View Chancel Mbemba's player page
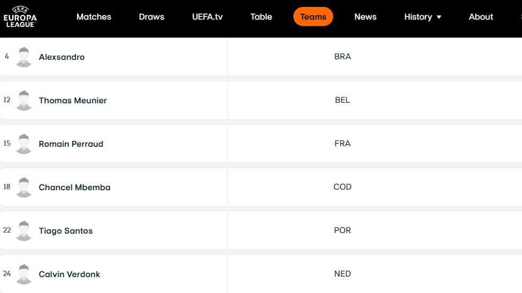522x293 pixels. coord(75,188)
